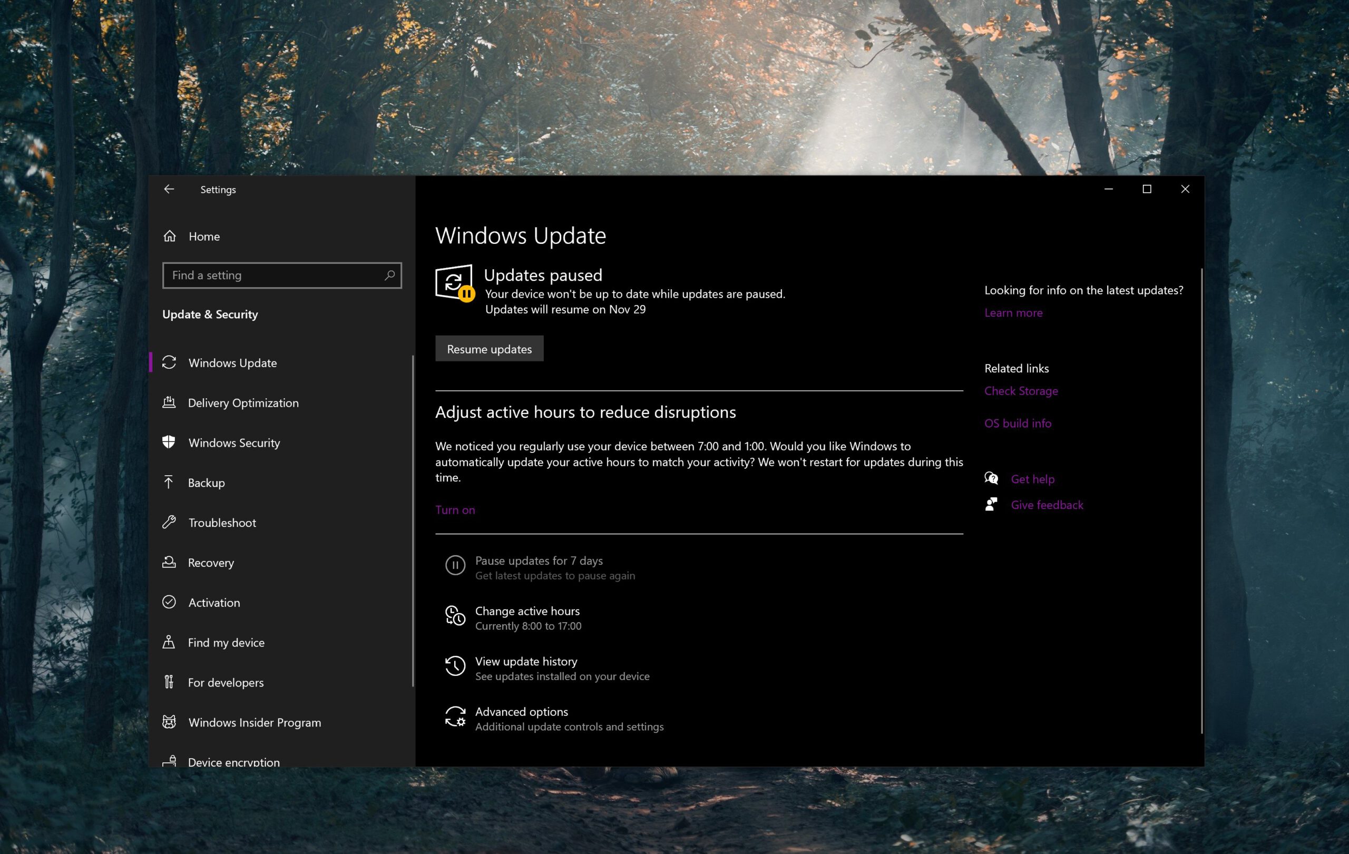Click the For developers icon
The width and height of the screenshot is (1349, 854).
(169, 682)
